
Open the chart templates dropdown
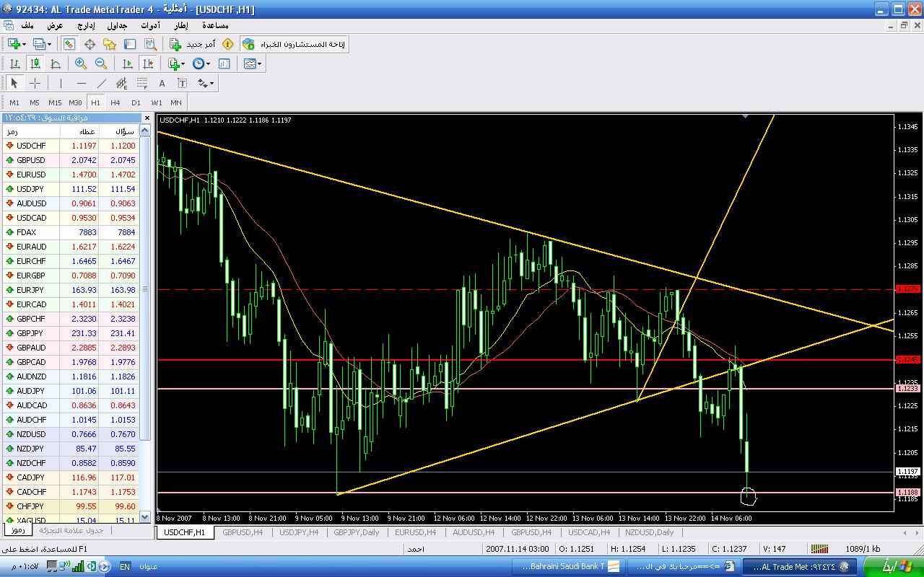(253, 63)
